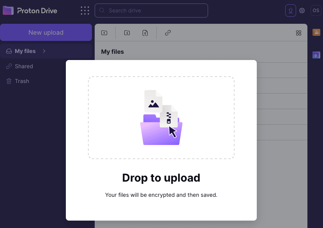
Task: Open the OS account avatar menu
Action: click(x=316, y=11)
